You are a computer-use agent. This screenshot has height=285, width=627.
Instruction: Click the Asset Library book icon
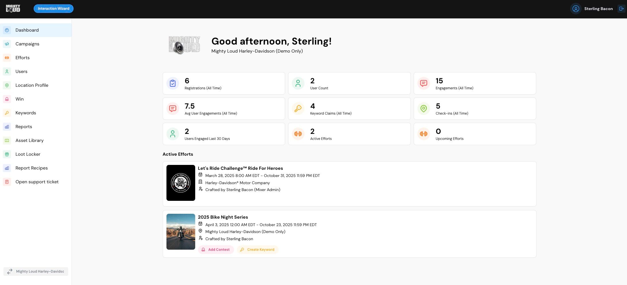(7, 140)
